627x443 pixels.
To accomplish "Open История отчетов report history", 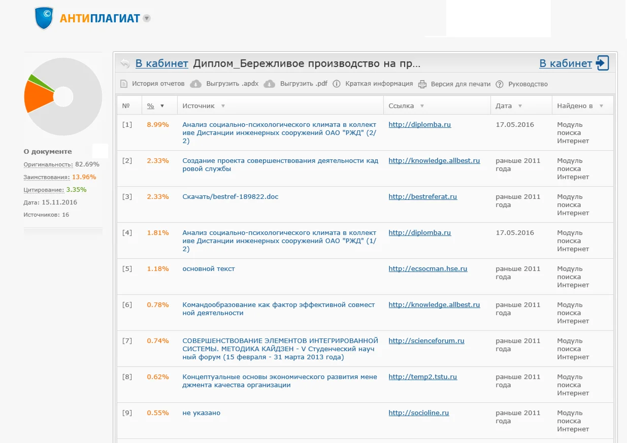I will pyautogui.click(x=152, y=84).
